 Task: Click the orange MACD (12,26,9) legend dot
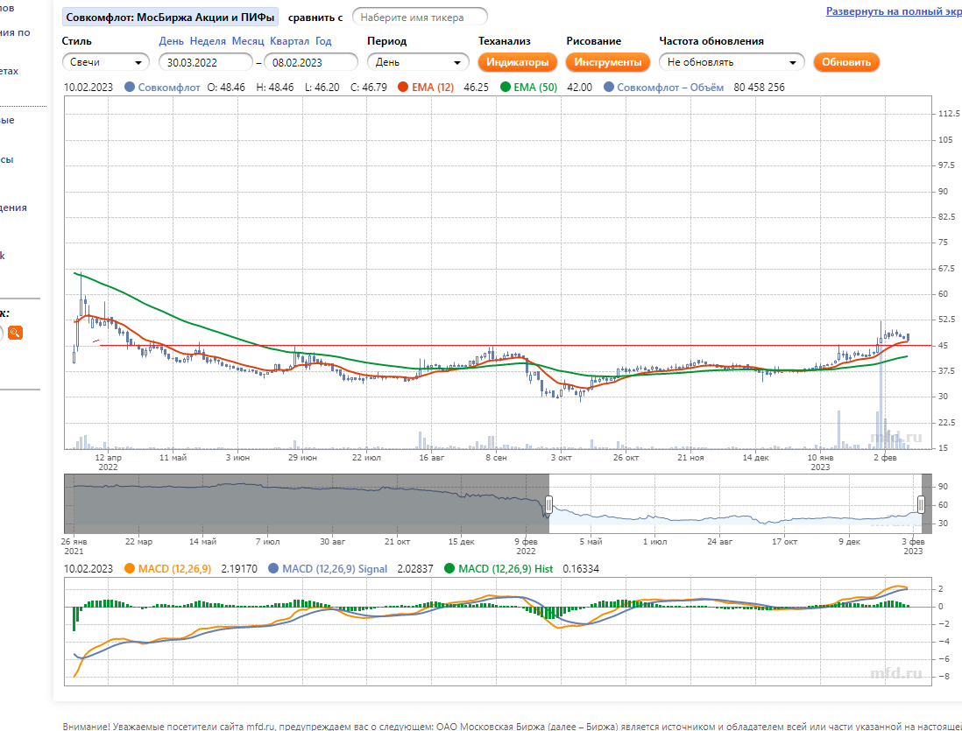tap(130, 569)
